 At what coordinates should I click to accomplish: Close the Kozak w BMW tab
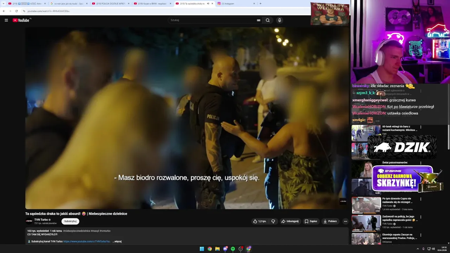coord(171,4)
